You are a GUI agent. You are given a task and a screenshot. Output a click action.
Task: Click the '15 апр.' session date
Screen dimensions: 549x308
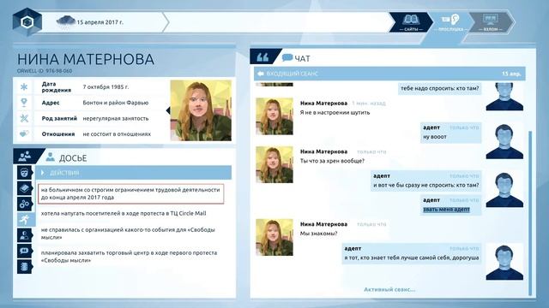pyautogui.click(x=511, y=74)
